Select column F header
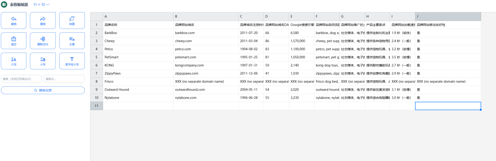 point(327,16)
